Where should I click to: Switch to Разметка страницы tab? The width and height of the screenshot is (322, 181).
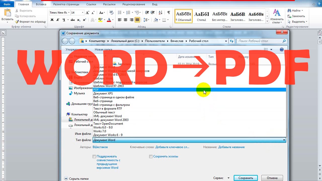tap(66, 4)
